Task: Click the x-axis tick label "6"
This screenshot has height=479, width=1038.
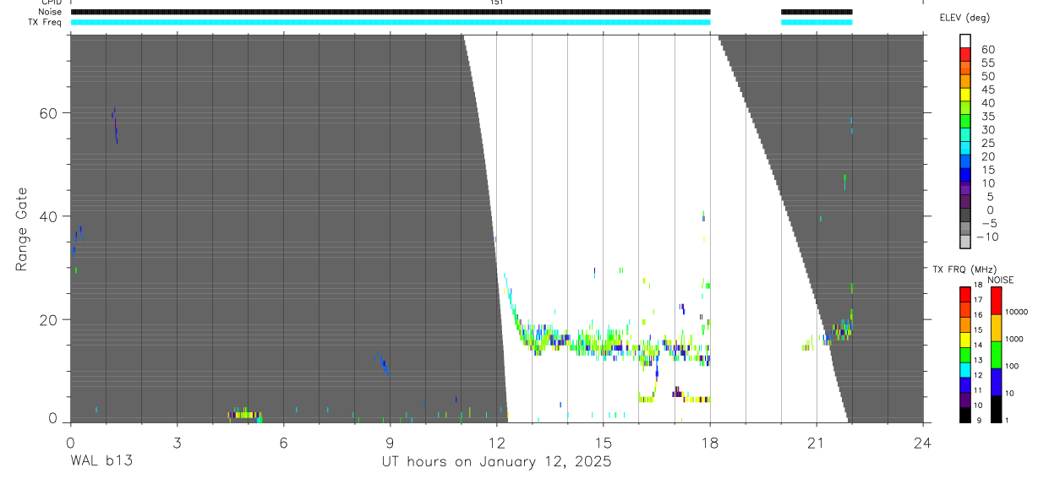Action: pyautogui.click(x=283, y=442)
